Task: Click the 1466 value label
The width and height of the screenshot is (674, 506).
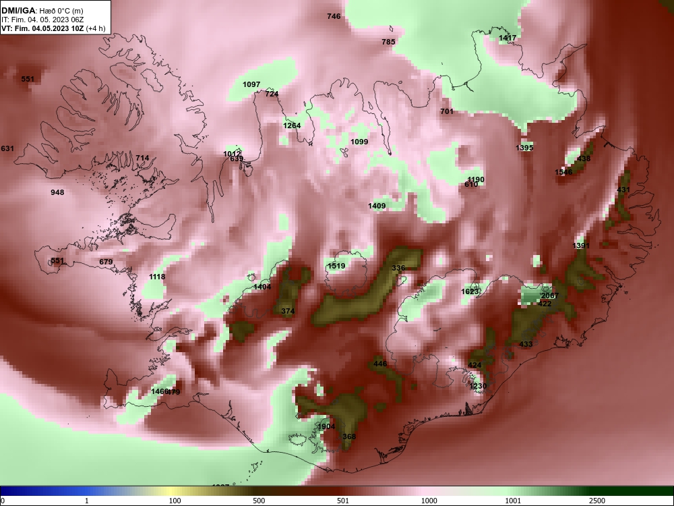Action: 159,391
